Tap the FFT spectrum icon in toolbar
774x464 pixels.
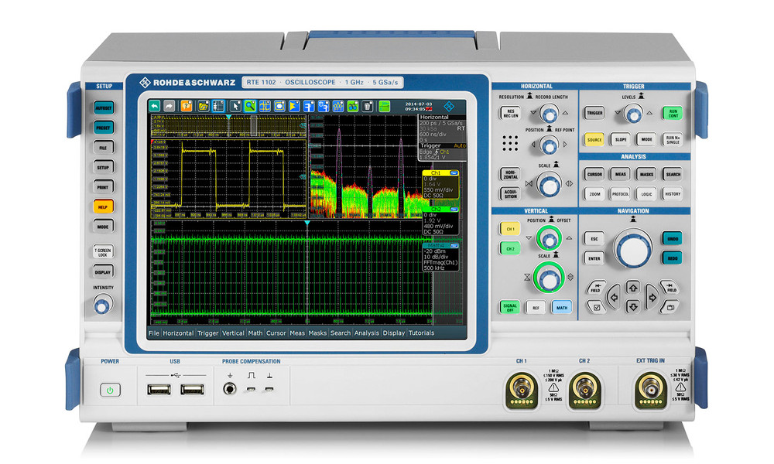(338, 106)
